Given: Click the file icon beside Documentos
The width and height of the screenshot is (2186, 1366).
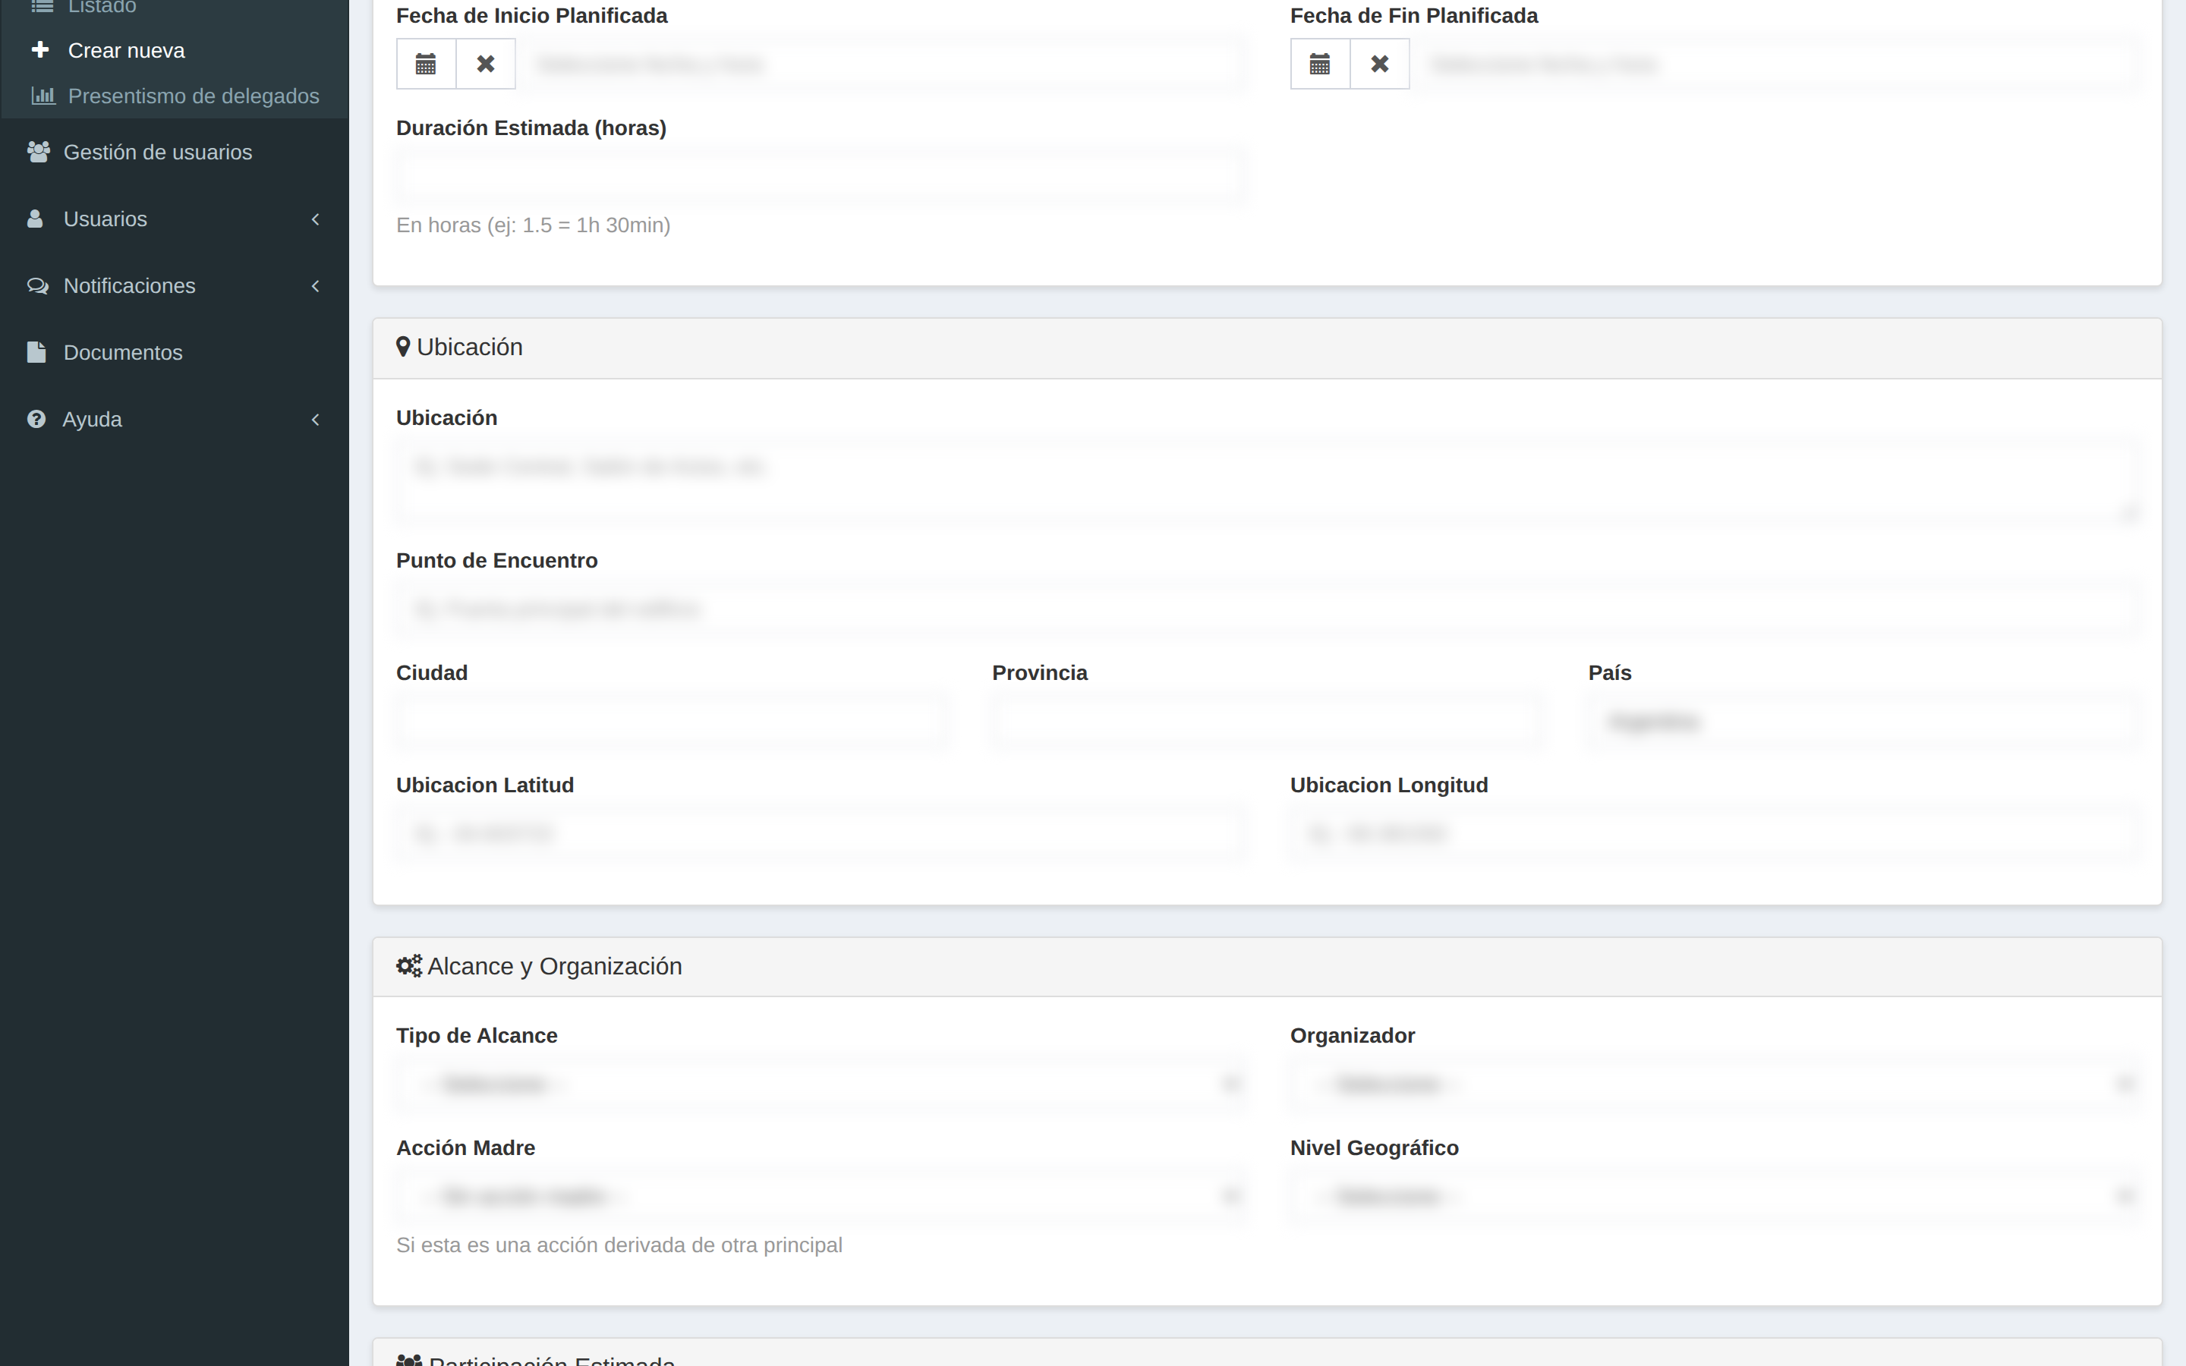Looking at the screenshot, I should click(x=36, y=352).
